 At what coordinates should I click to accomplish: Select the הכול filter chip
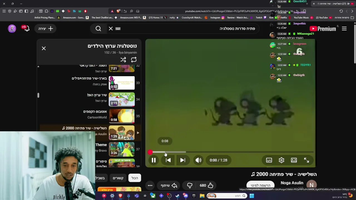click(x=135, y=178)
